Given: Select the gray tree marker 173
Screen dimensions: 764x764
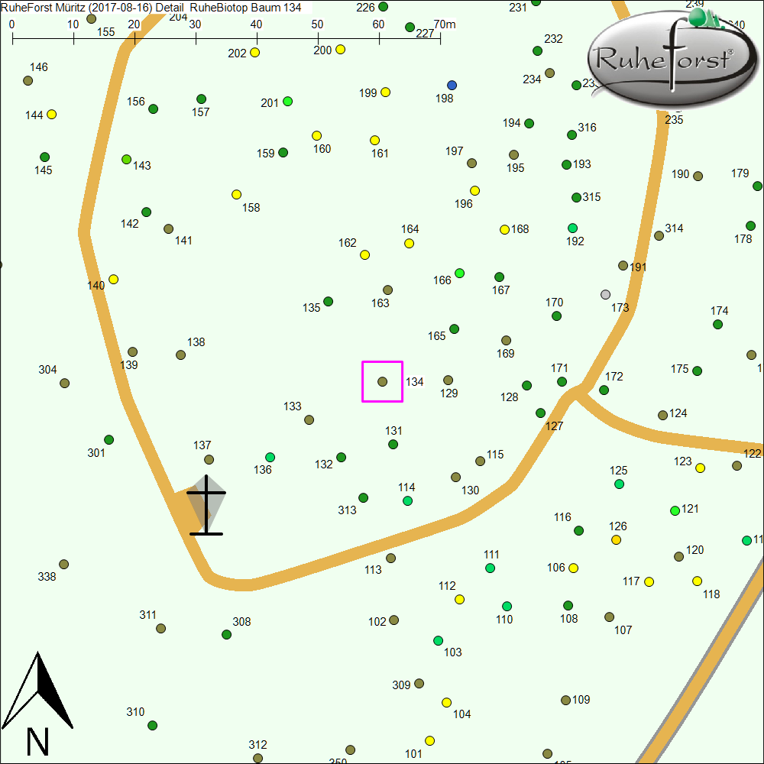Looking at the screenshot, I should point(606,294).
